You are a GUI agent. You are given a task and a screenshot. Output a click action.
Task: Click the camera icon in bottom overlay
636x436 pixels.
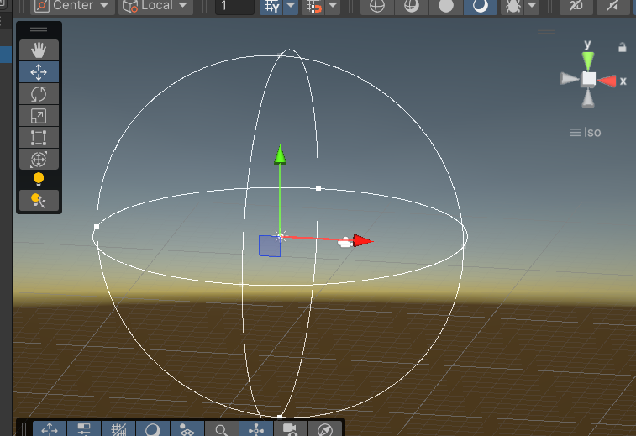[x=290, y=429]
